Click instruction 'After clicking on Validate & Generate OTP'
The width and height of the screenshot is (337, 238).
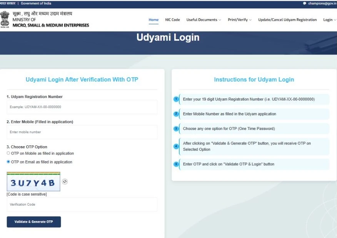tap(247, 146)
